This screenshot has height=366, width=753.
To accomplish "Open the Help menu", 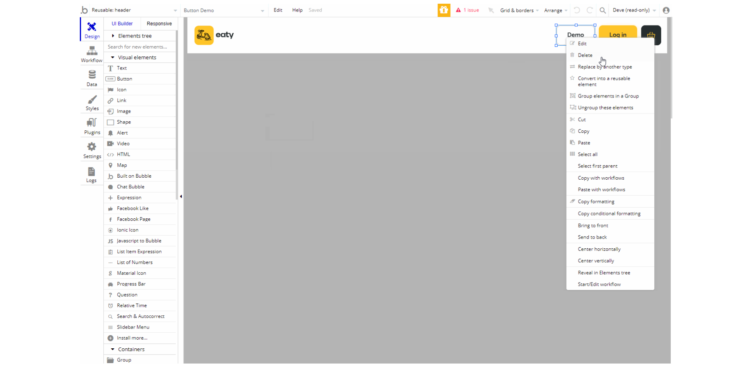I will coord(297,10).
